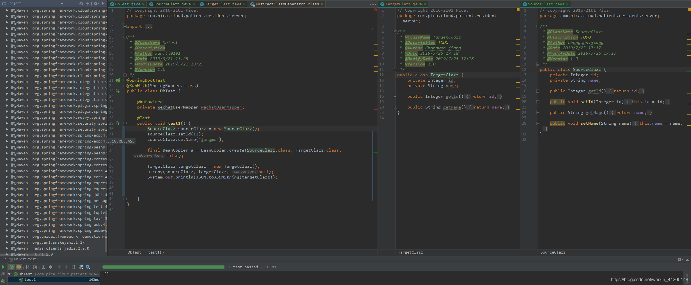Viewport: 691px width, 285px height.
Task: Open test runner settings gear
Action: pos(88,267)
